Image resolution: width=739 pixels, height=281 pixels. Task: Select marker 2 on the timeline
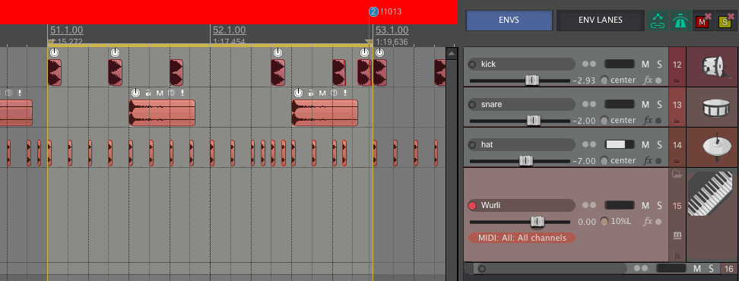[x=374, y=11]
